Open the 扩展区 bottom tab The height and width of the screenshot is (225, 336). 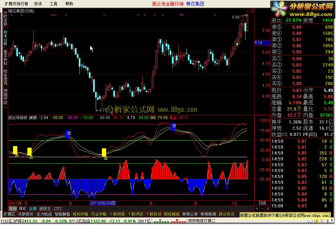[x=9, y=214]
